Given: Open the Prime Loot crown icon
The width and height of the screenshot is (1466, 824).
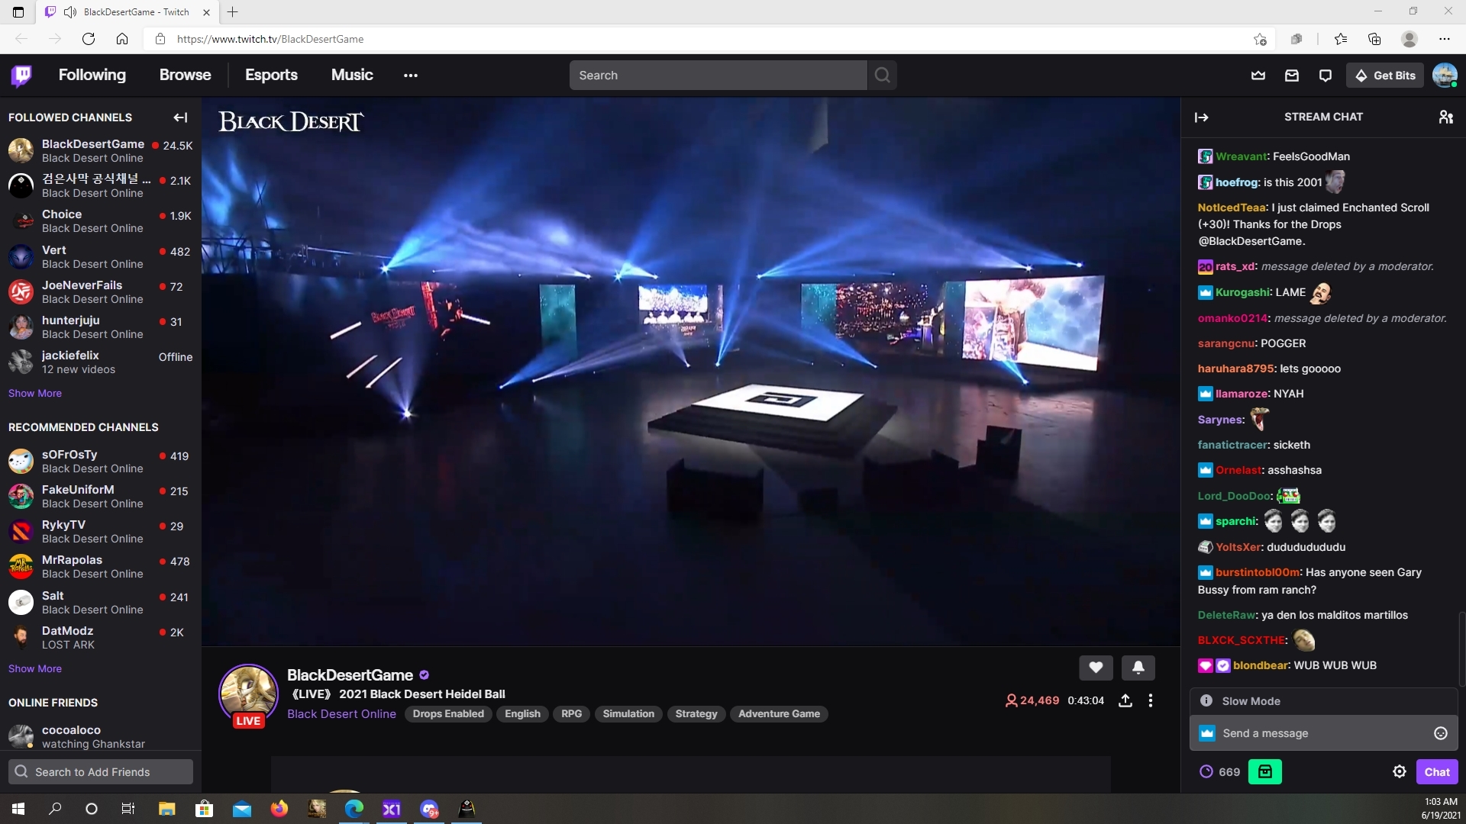Looking at the screenshot, I should [x=1258, y=75].
